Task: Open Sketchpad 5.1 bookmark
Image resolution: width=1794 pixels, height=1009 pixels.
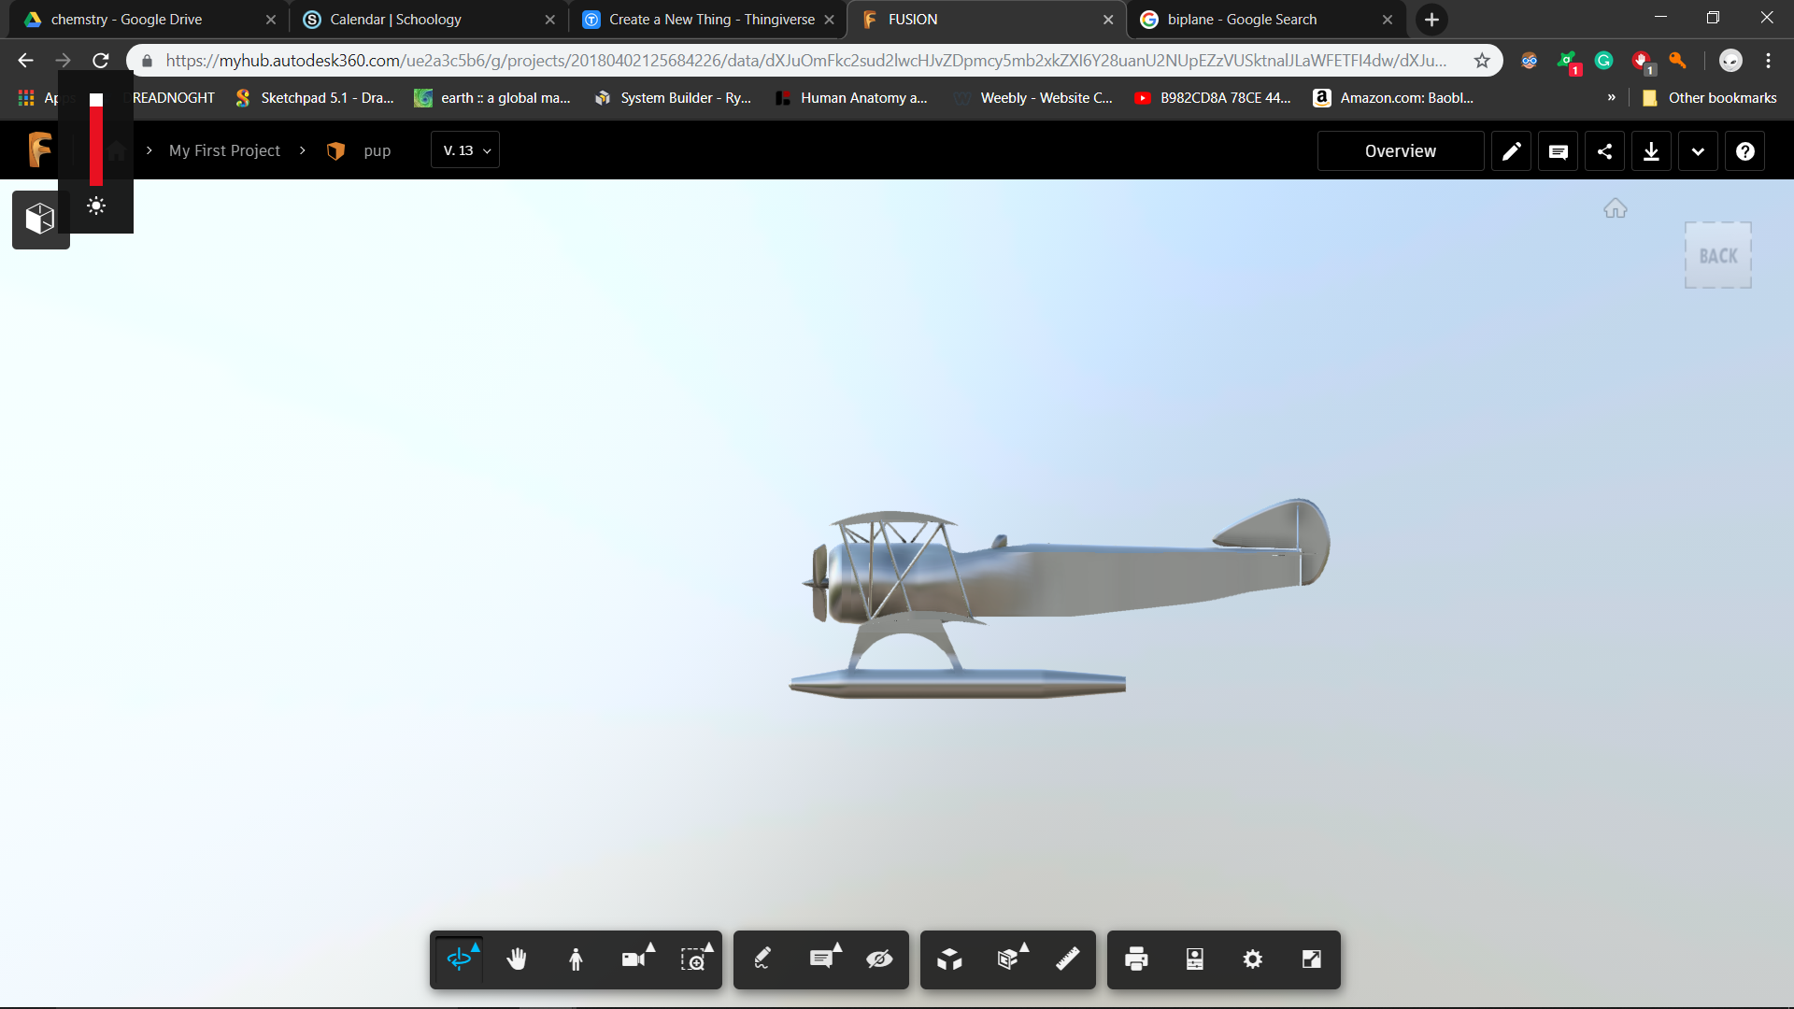Action: click(x=315, y=98)
